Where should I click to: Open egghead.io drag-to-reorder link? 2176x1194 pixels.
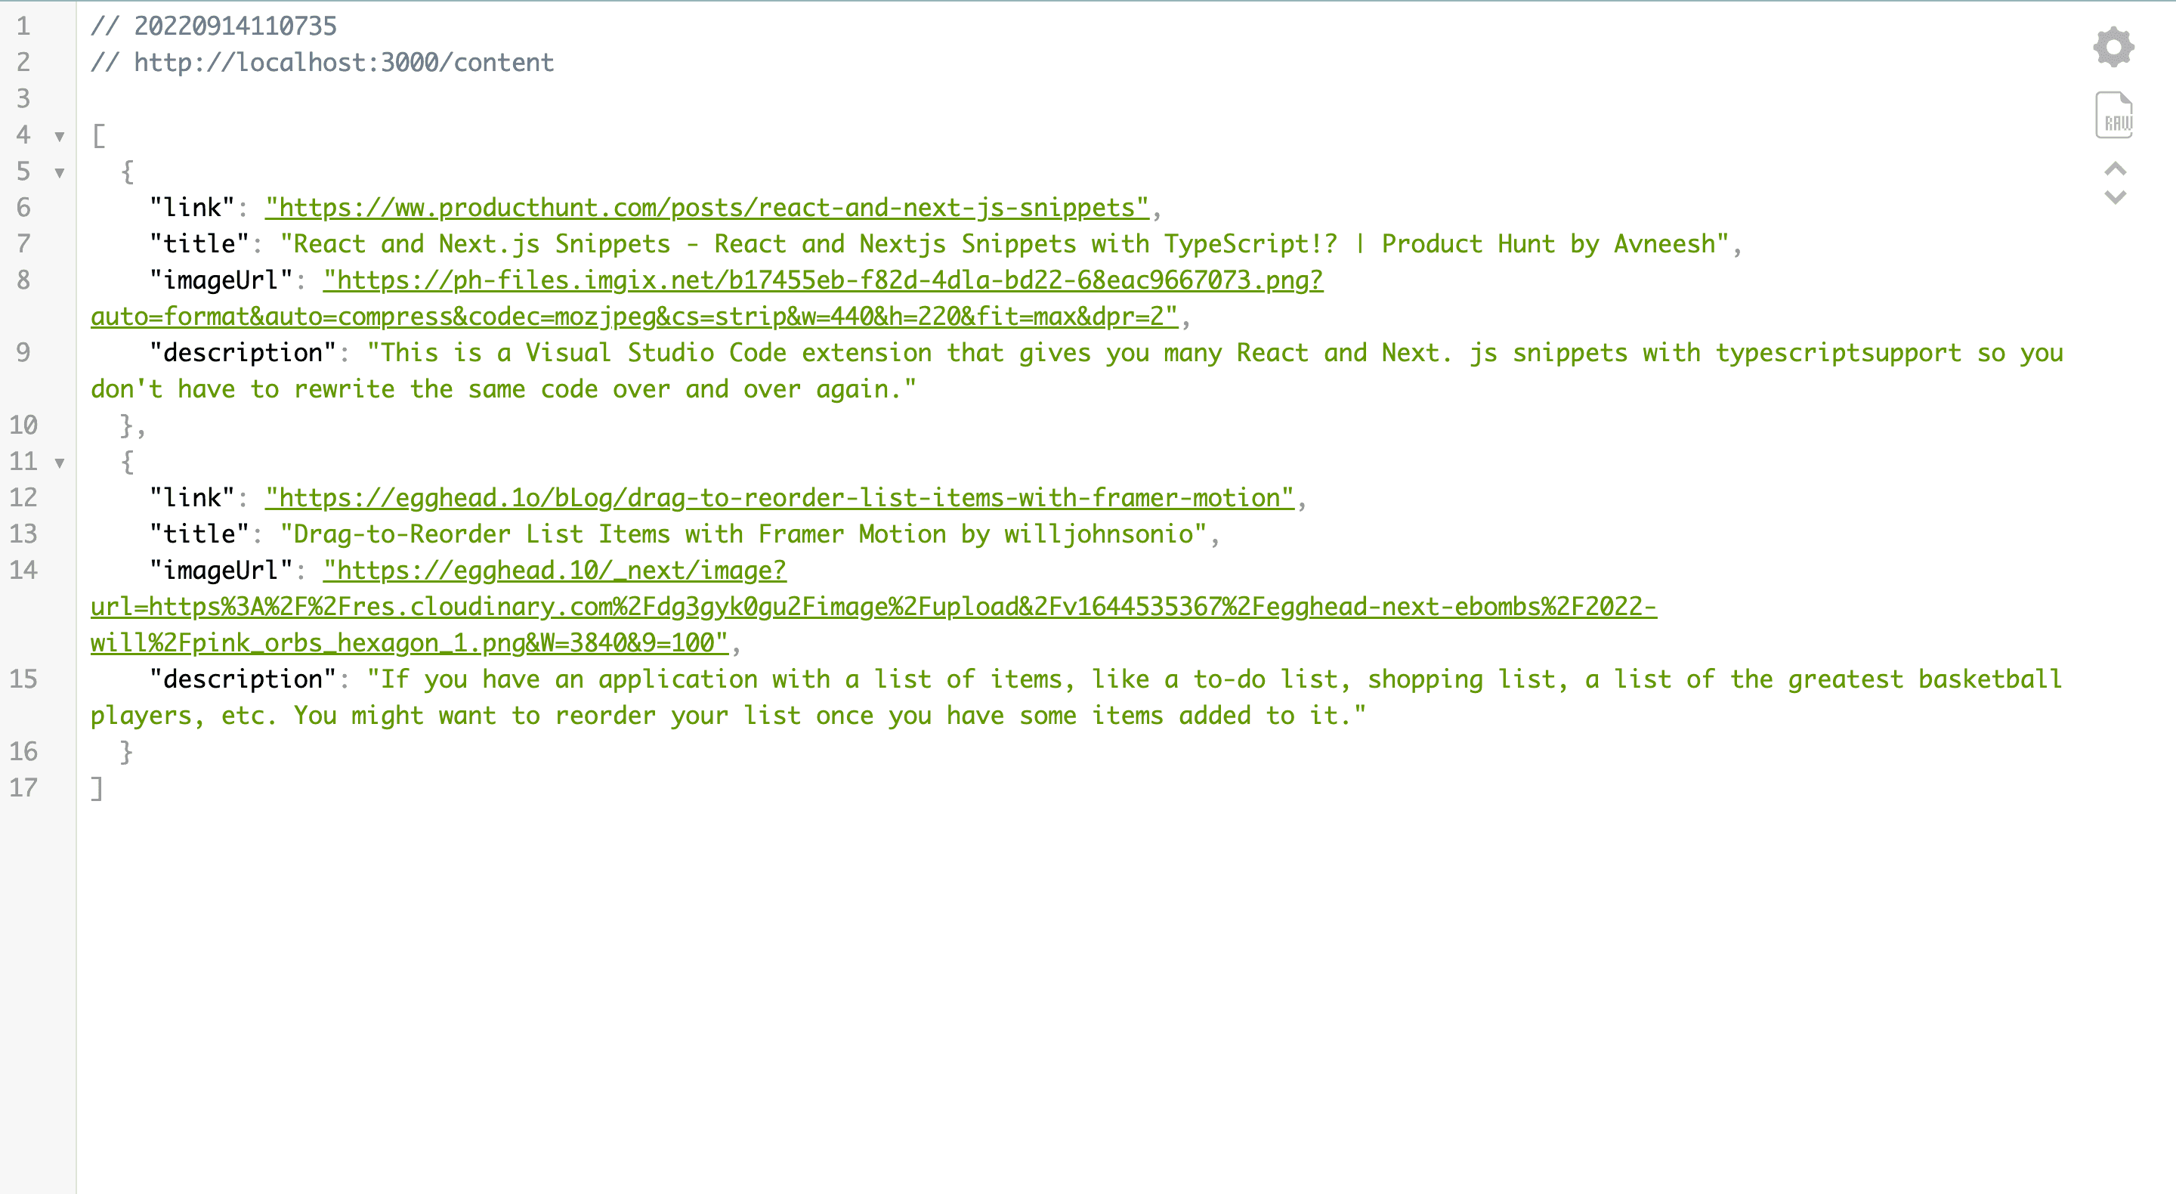(x=779, y=497)
